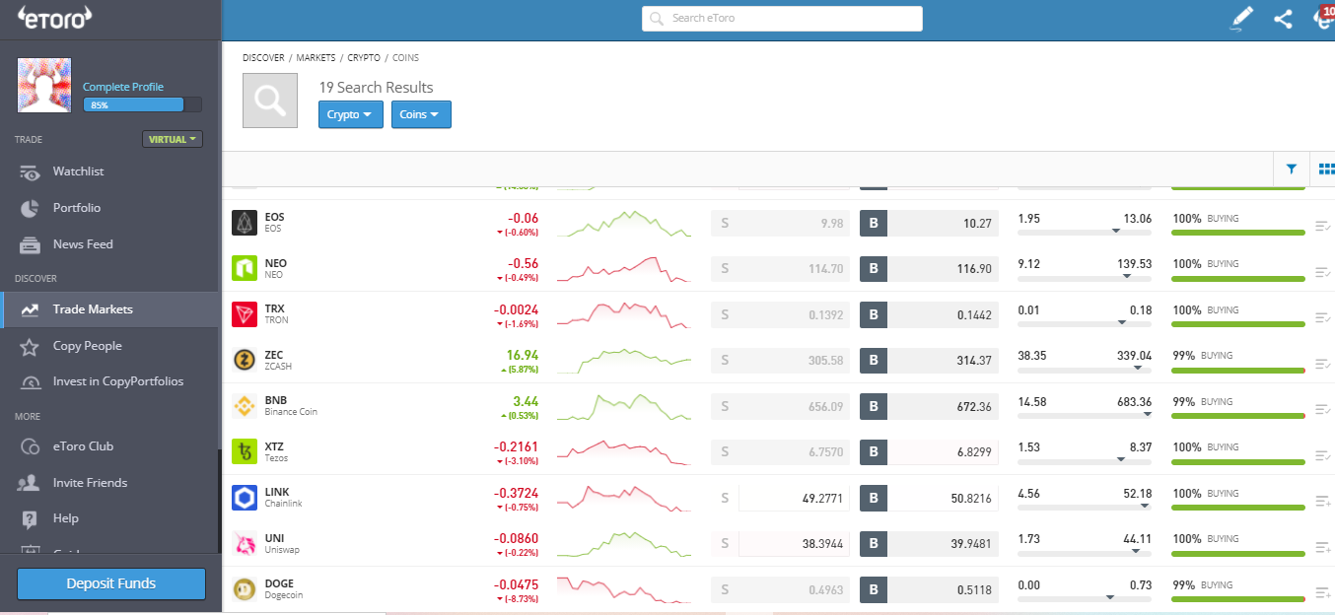Click the Binance Coin logo

click(245, 406)
